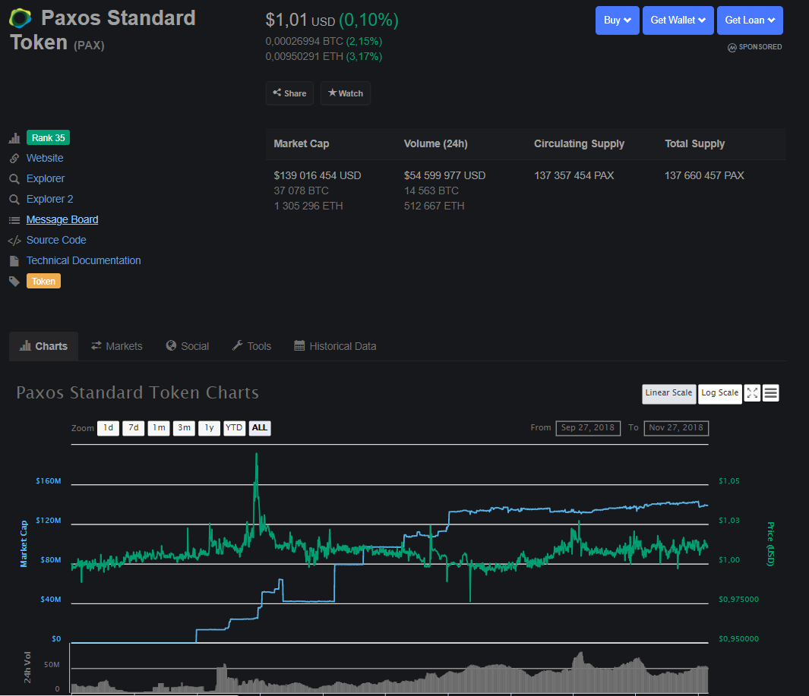
Task: Open the Historical Data tab
Action: (335, 346)
